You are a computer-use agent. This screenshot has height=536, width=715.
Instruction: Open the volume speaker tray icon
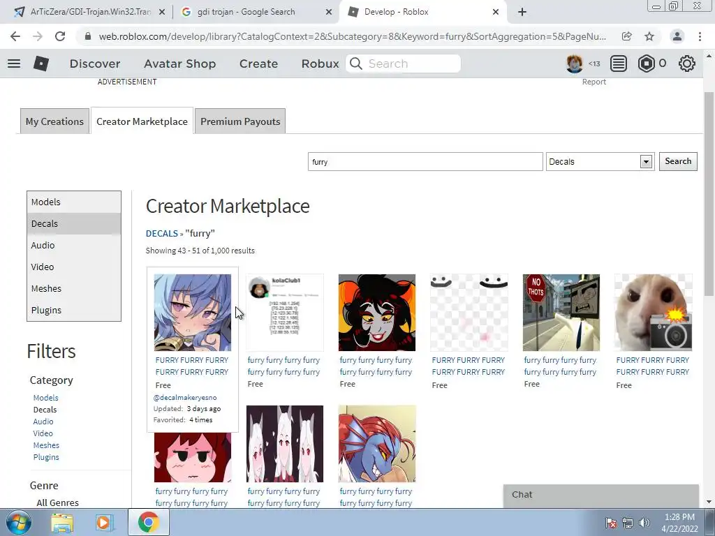(644, 523)
